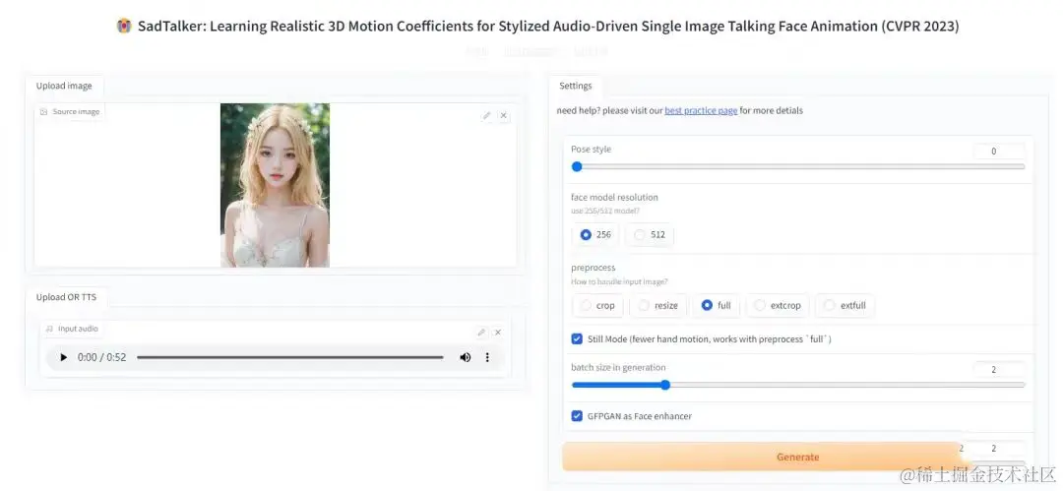Seek along the audio progress bar
The width and height of the screenshot is (1063, 491).
coord(290,357)
